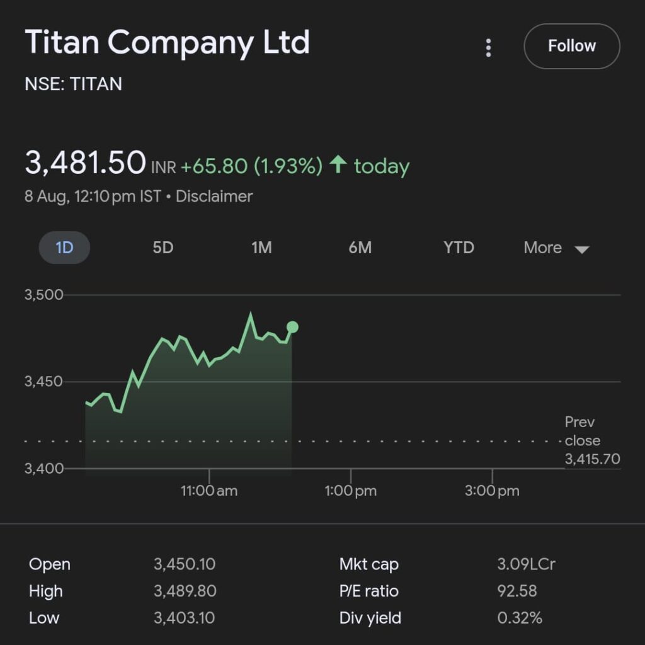The width and height of the screenshot is (645, 645).
Task: Click the P/E ratio value 92.58
Action: 518,591
